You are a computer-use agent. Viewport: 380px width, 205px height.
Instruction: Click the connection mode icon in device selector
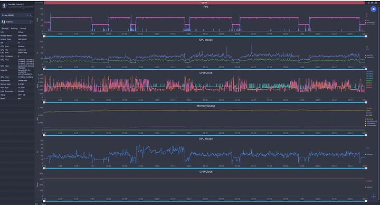click(27, 15)
